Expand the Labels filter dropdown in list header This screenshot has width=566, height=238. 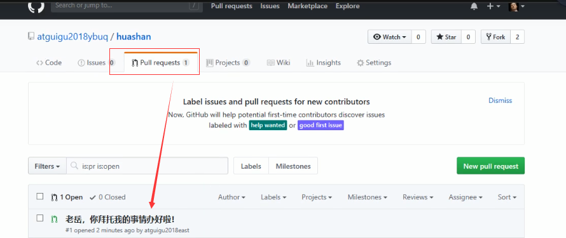pos(273,197)
